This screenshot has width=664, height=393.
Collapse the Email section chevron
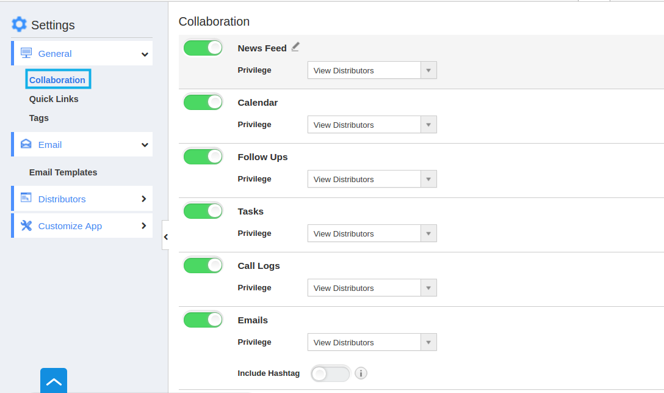tap(145, 145)
